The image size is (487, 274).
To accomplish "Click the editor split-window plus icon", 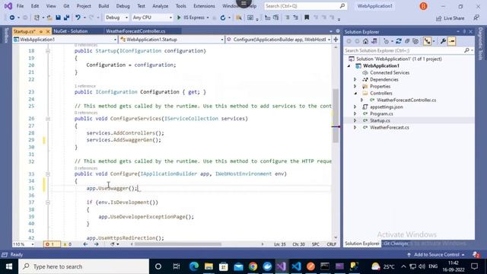I will [x=336, y=40].
